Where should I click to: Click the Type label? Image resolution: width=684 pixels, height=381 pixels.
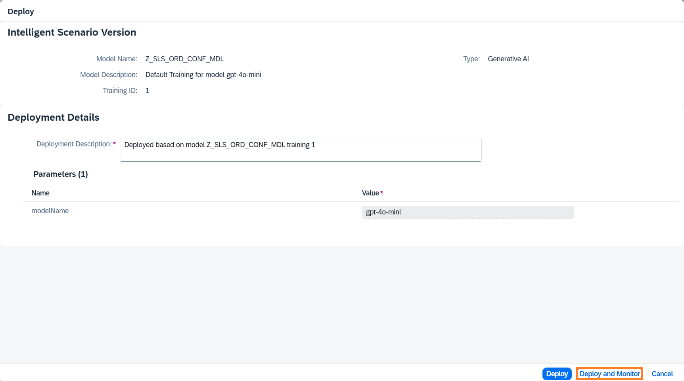click(x=471, y=59)
